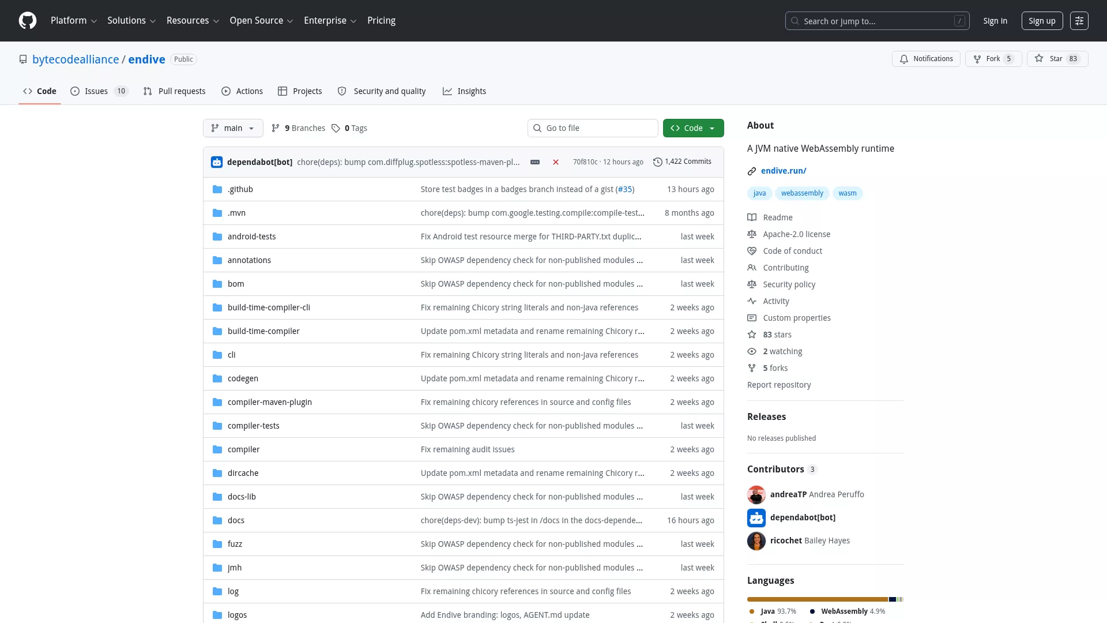Open the command palette settings icon
1107x623 pixels.
(x=1079, y=21)
